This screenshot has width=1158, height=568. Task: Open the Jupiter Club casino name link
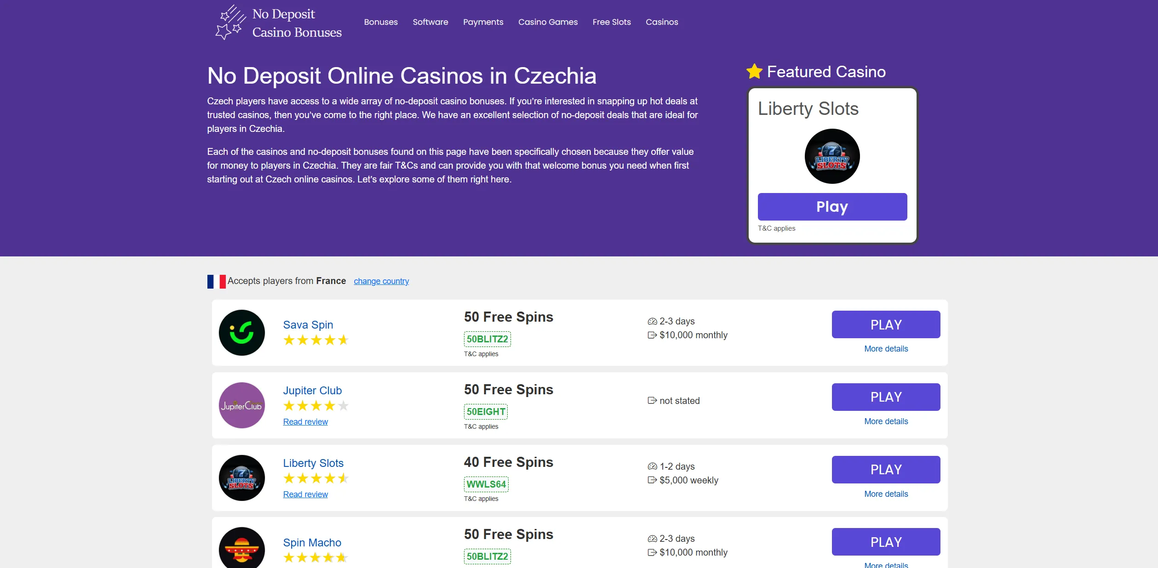click(312, 391)
